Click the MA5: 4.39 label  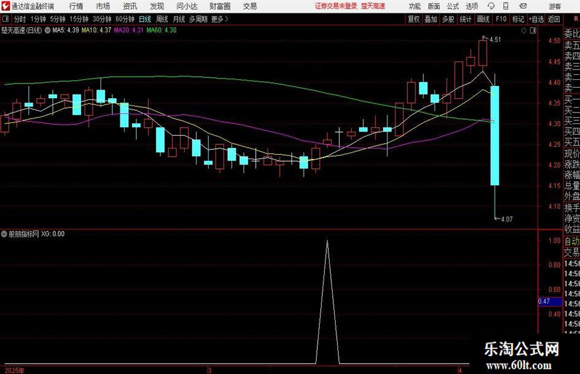66,30
